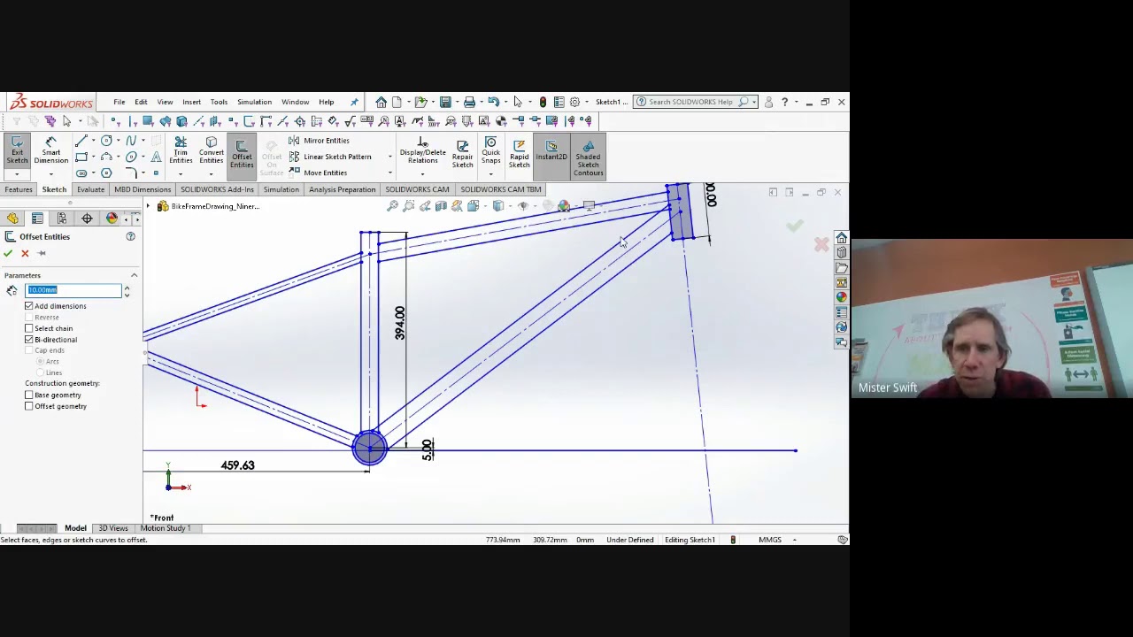This screenshot has height=637, width=1133.
Task: Click Mirror Entities button
Action: click(319, 141)
